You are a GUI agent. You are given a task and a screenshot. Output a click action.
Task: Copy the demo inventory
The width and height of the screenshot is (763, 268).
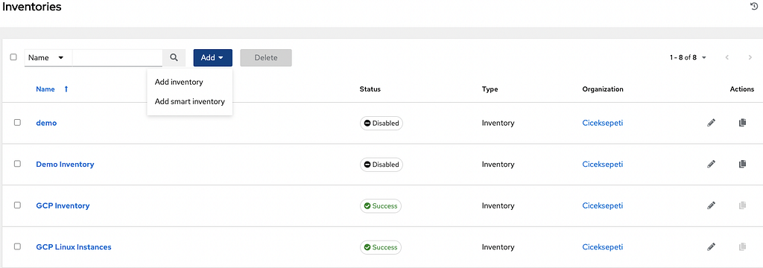(742, 123)
